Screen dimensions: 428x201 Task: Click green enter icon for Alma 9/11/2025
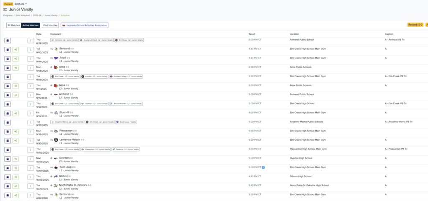click(x=15, y=86)
